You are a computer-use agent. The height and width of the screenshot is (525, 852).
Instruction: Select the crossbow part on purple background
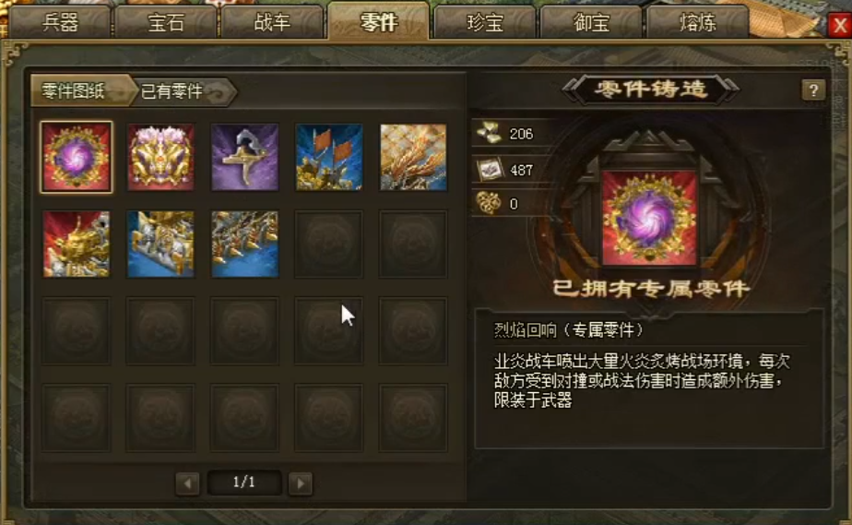244,157
